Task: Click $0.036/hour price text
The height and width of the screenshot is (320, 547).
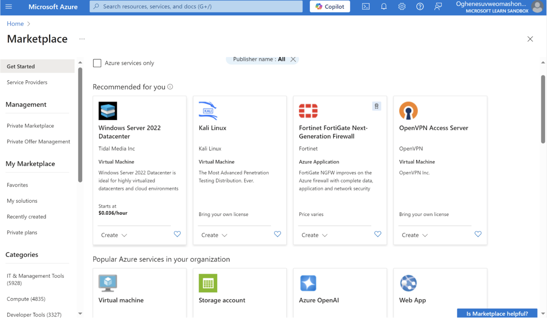Action: [x=113, y=213]
